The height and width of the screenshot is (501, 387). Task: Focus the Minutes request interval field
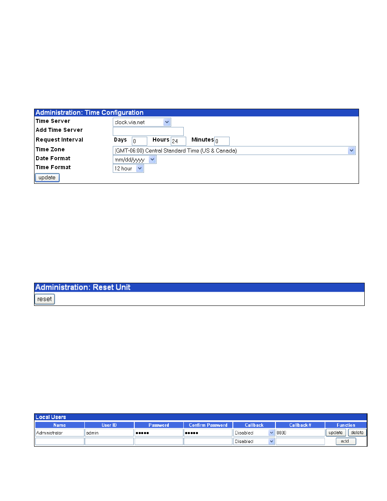pyautogui.click(x=222, y=141)
